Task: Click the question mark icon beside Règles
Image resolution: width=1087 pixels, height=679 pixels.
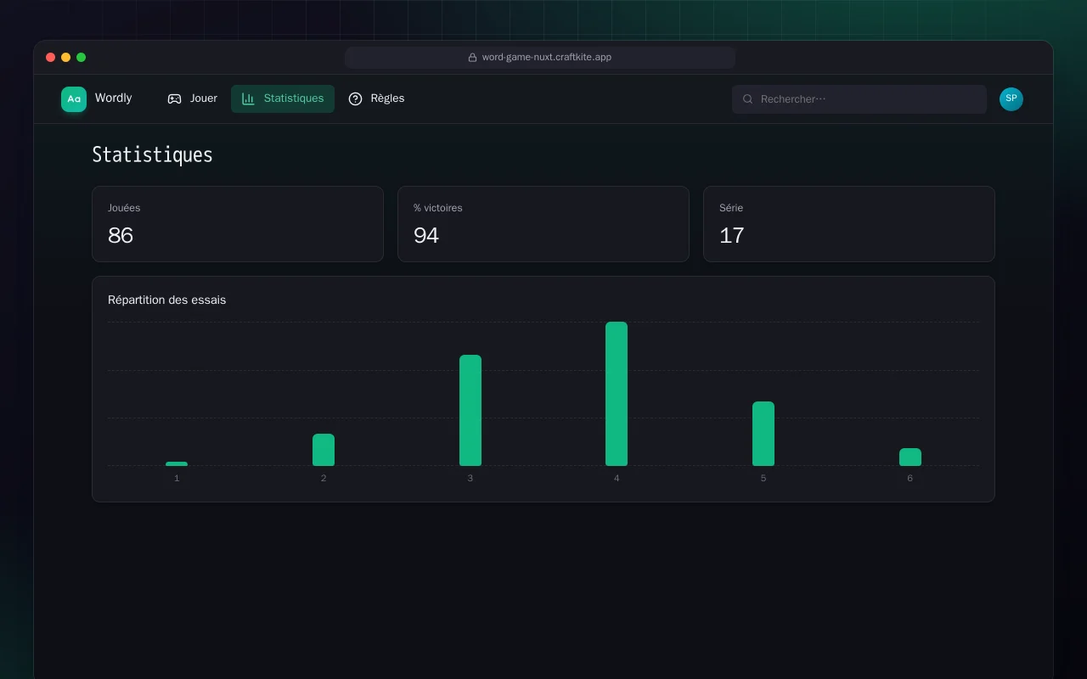Action: (x=356, y=99)
